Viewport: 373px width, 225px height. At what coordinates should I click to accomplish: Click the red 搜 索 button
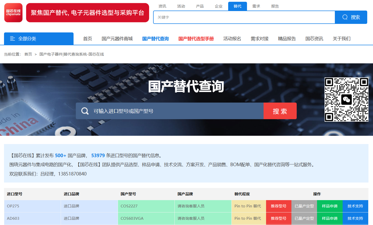280,111
